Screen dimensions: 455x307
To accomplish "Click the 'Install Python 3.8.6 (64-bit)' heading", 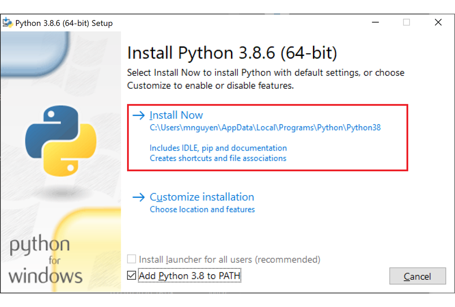I will tap(232, 53).
